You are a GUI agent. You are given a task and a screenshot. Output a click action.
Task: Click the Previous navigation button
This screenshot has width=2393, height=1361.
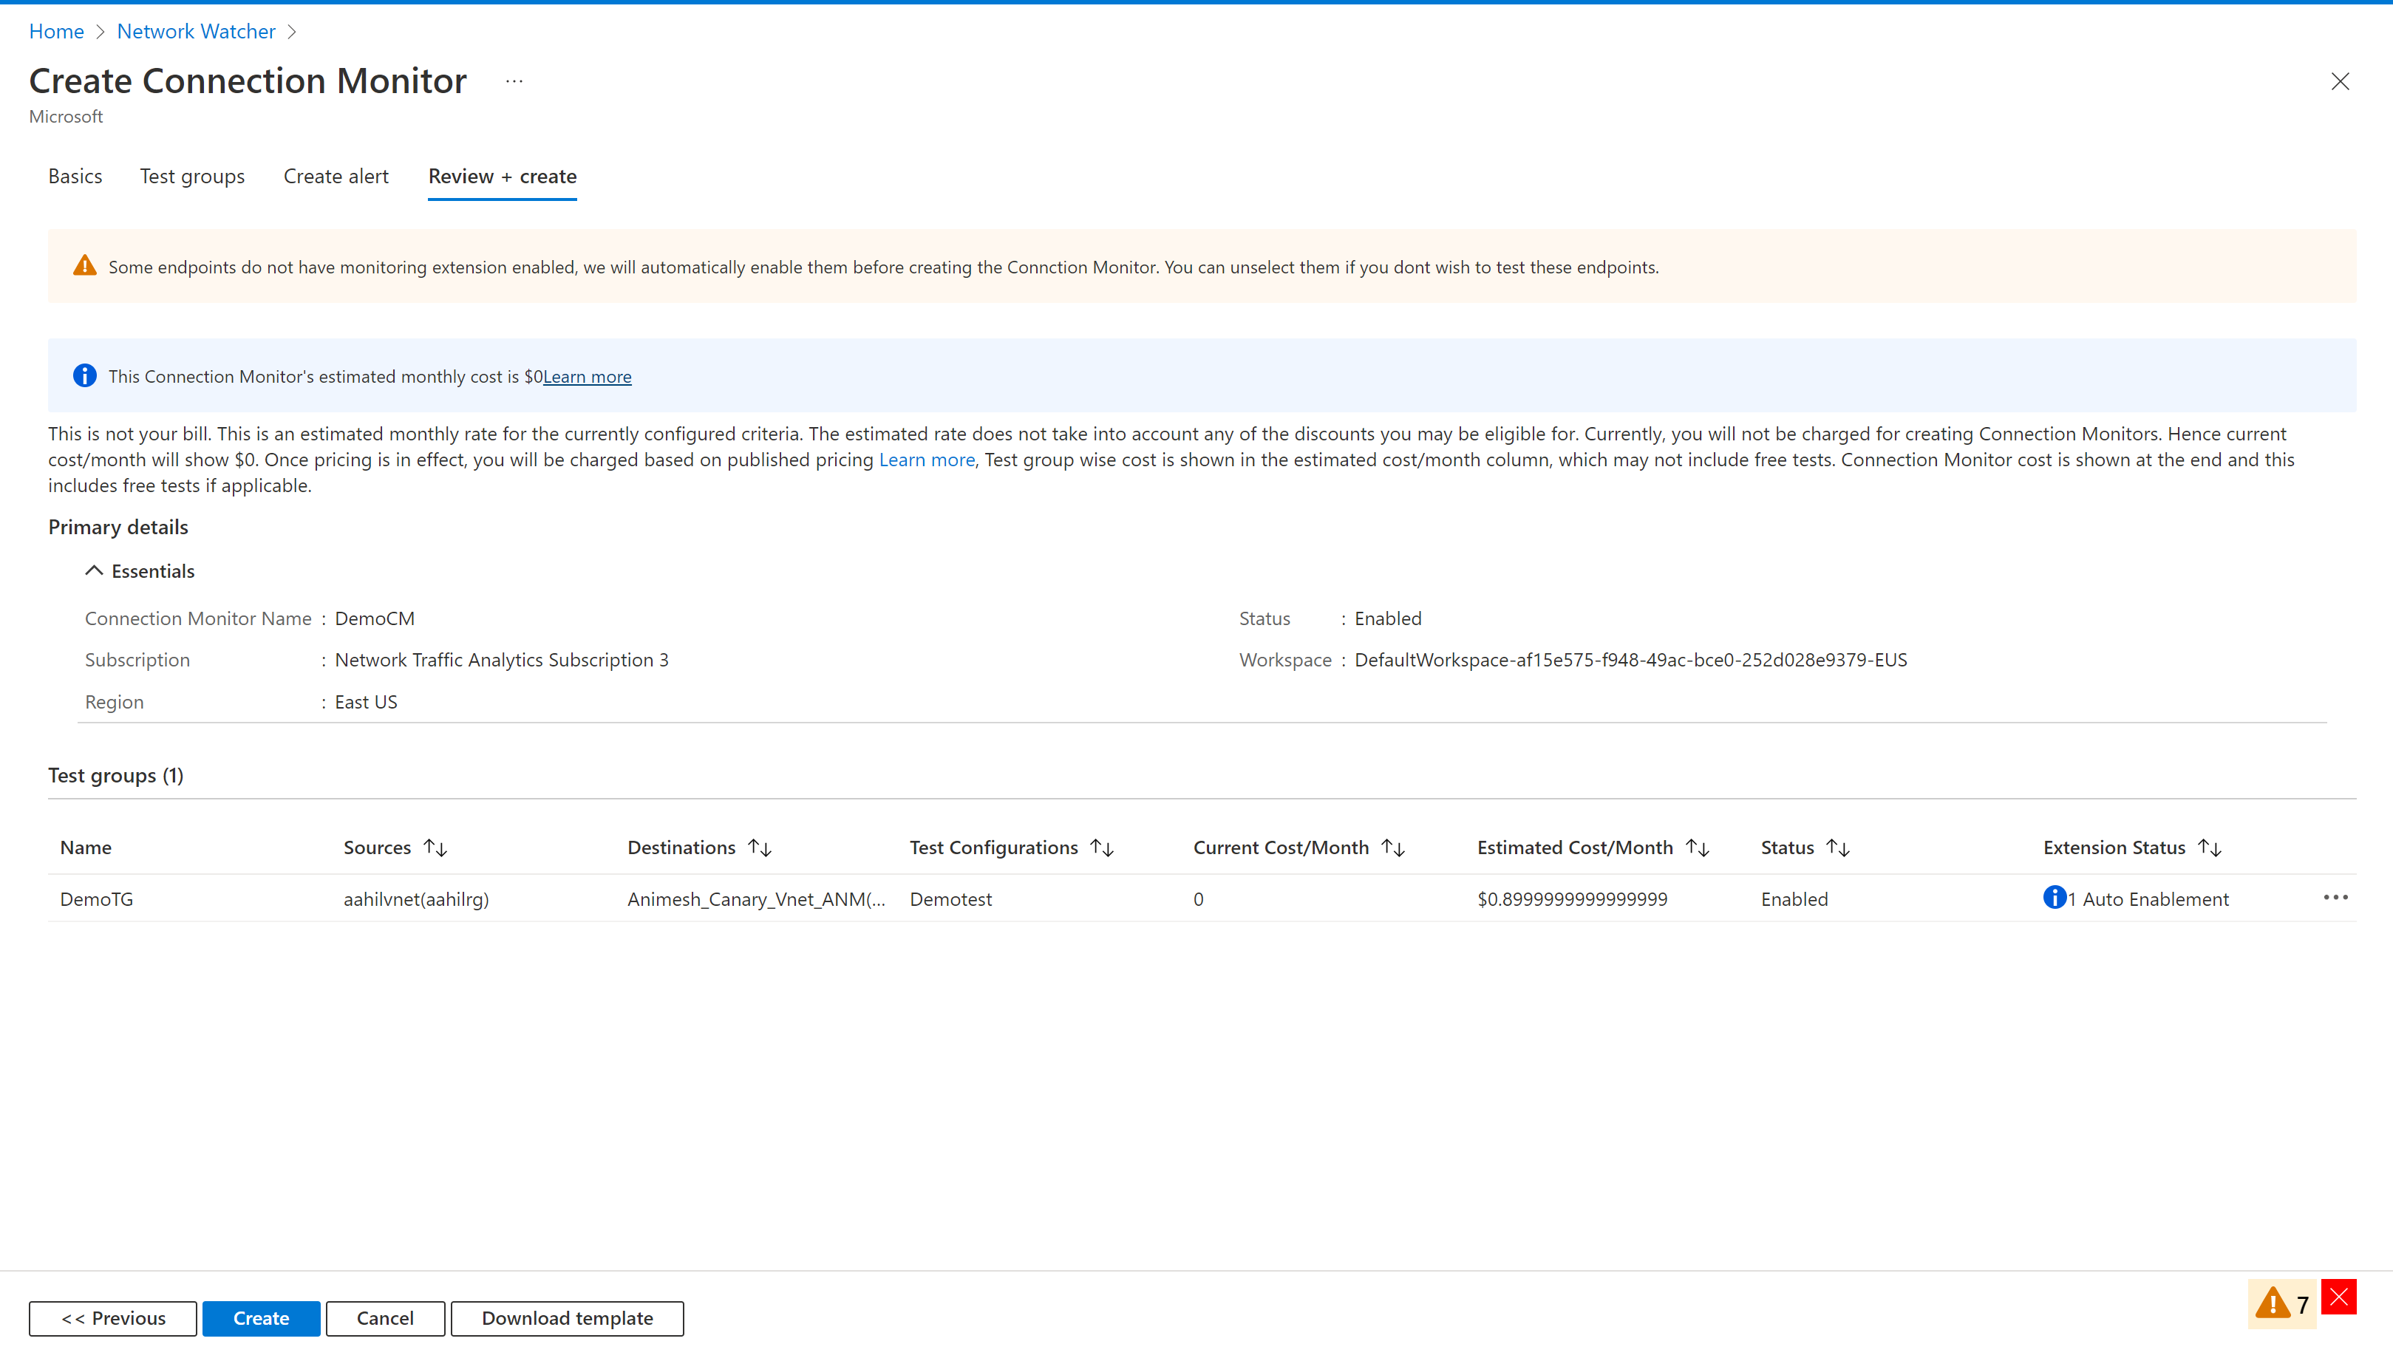point(110,1317)
